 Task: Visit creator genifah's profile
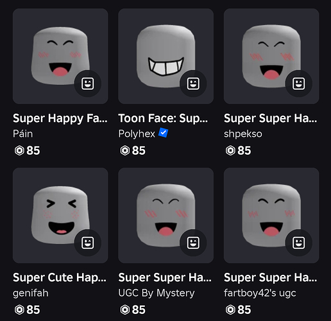[x=31, y=293]
